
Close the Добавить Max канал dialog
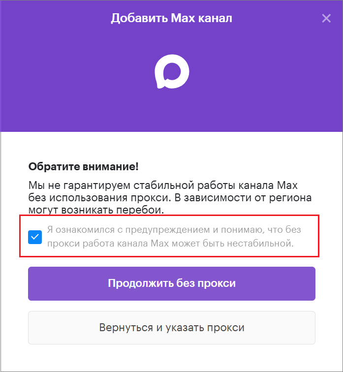click(x=326, y=18)
